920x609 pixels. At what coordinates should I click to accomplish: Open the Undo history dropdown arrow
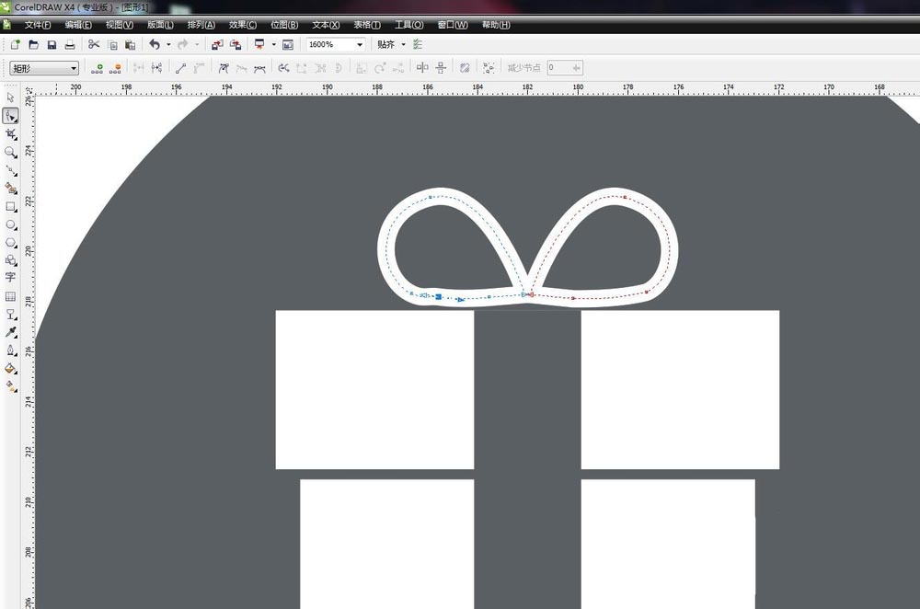[x=168, y=44]
